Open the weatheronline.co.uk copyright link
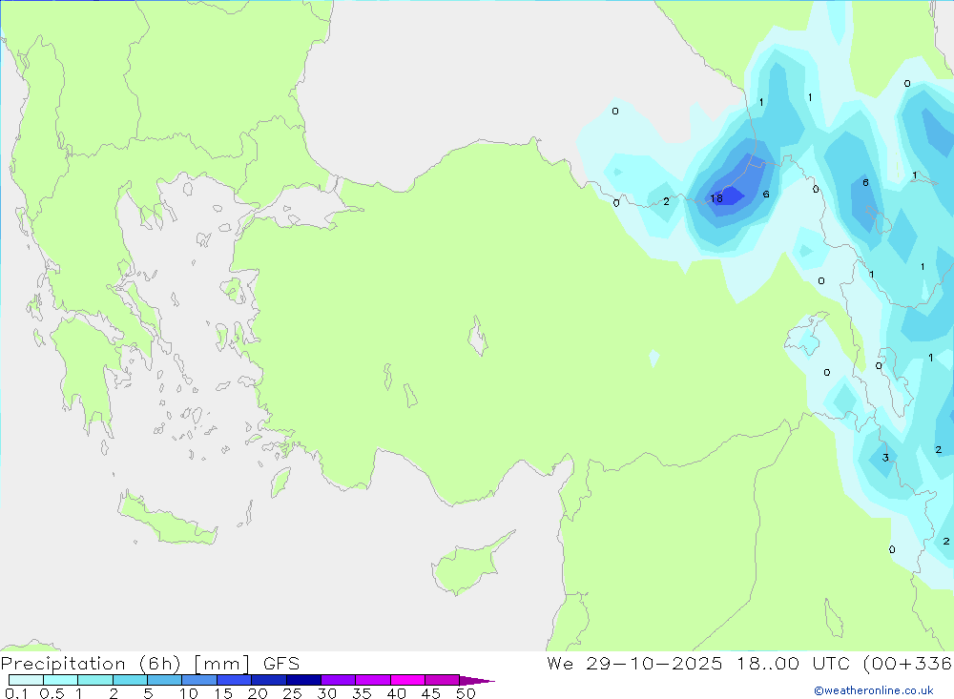 tap(874, 690)
